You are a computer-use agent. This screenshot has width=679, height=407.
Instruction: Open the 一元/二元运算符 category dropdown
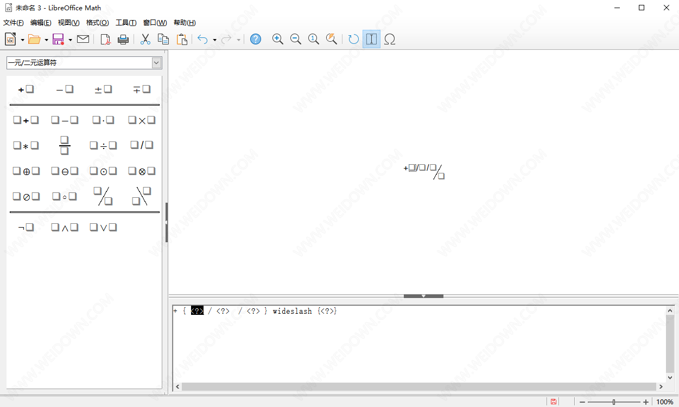click(84, 63)
